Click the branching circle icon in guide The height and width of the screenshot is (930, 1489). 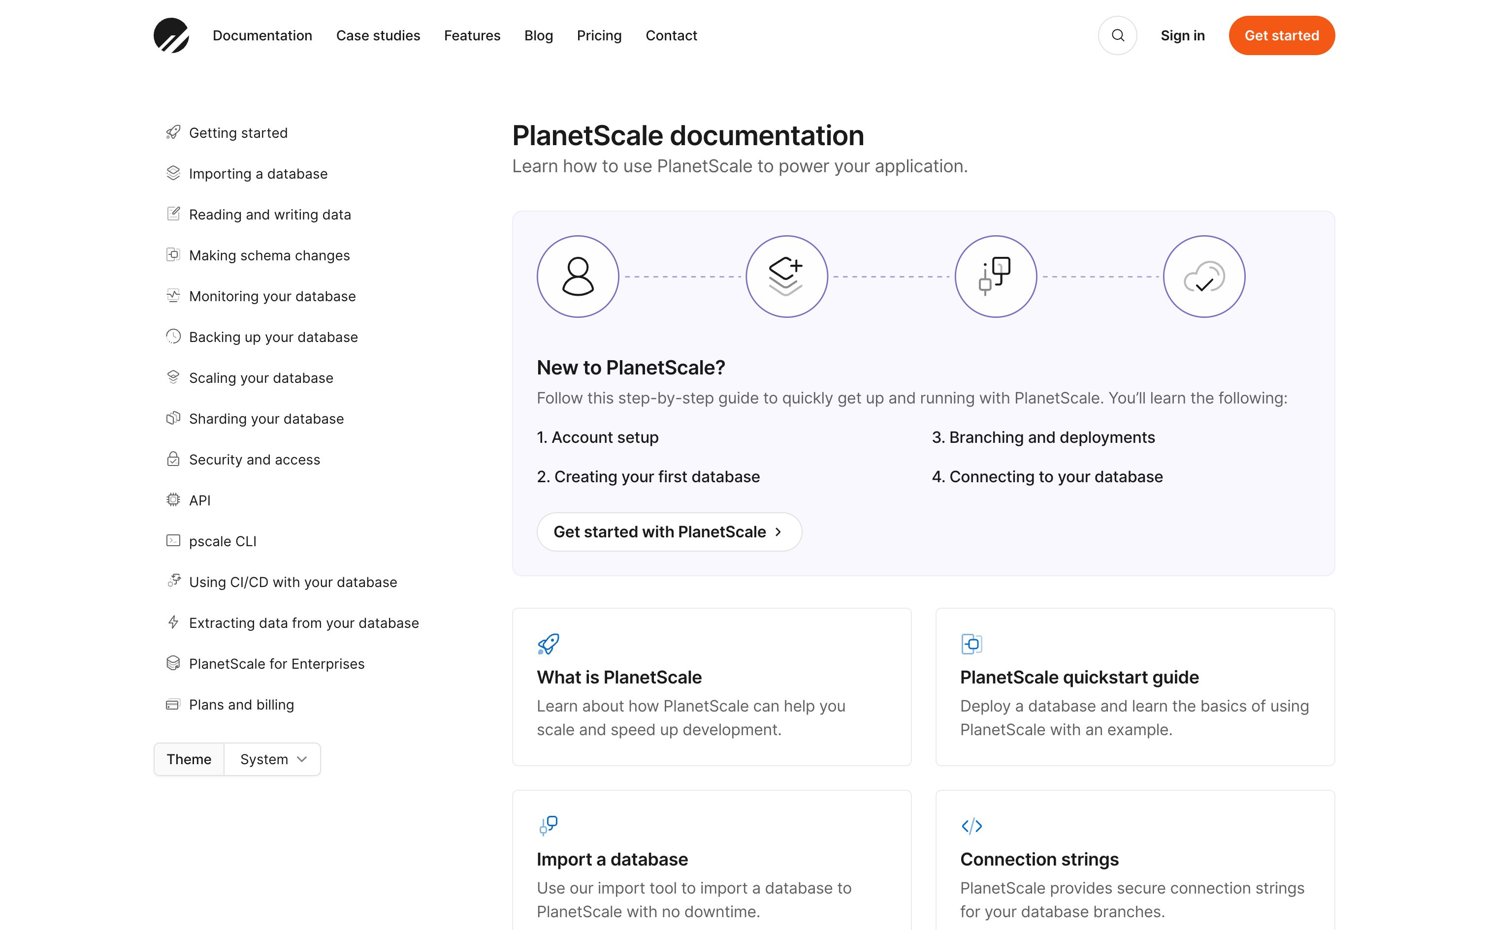pos(996,277)
